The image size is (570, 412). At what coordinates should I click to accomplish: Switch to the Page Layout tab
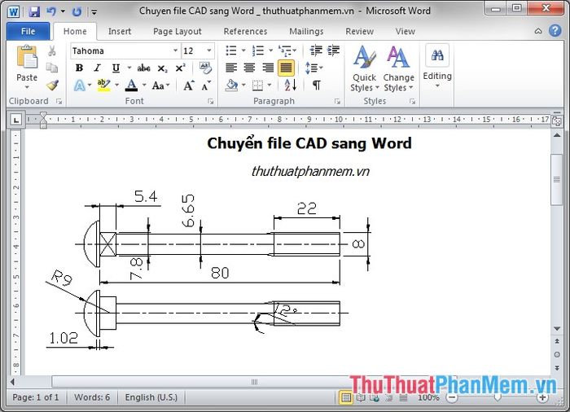pos(177,31)
